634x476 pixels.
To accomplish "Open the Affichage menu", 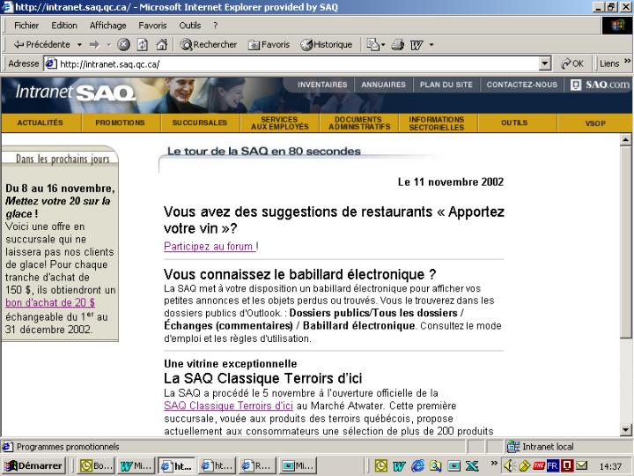I will pyautogui.click(x=108, y=26).
